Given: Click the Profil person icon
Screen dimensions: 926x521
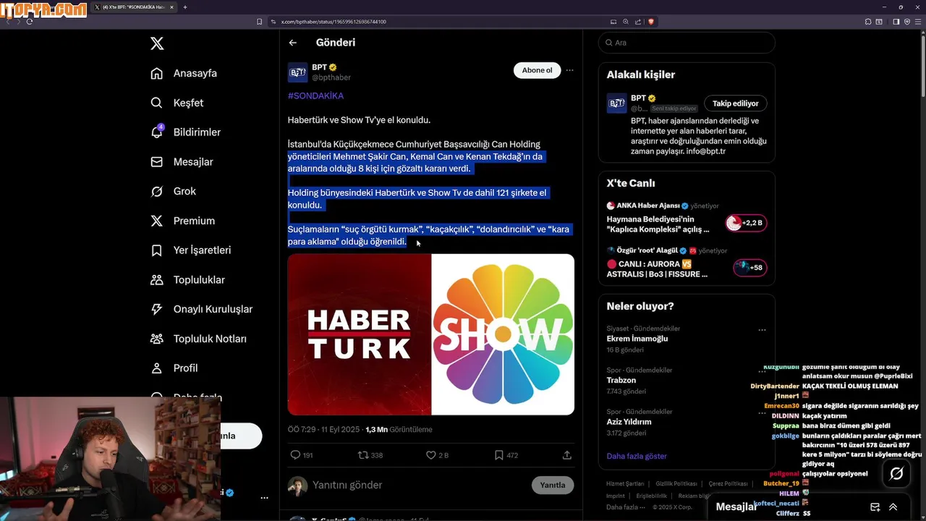Looking at the screenshot, I should point(156,368).
